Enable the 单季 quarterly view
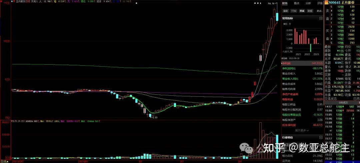The width and height of the screenshot is (360, 163). pyautogui.click(x=302, y=11)
